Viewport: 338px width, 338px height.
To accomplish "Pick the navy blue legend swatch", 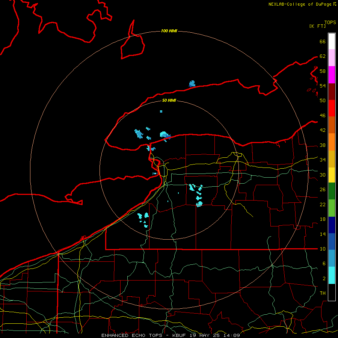I will pos(332,225).
